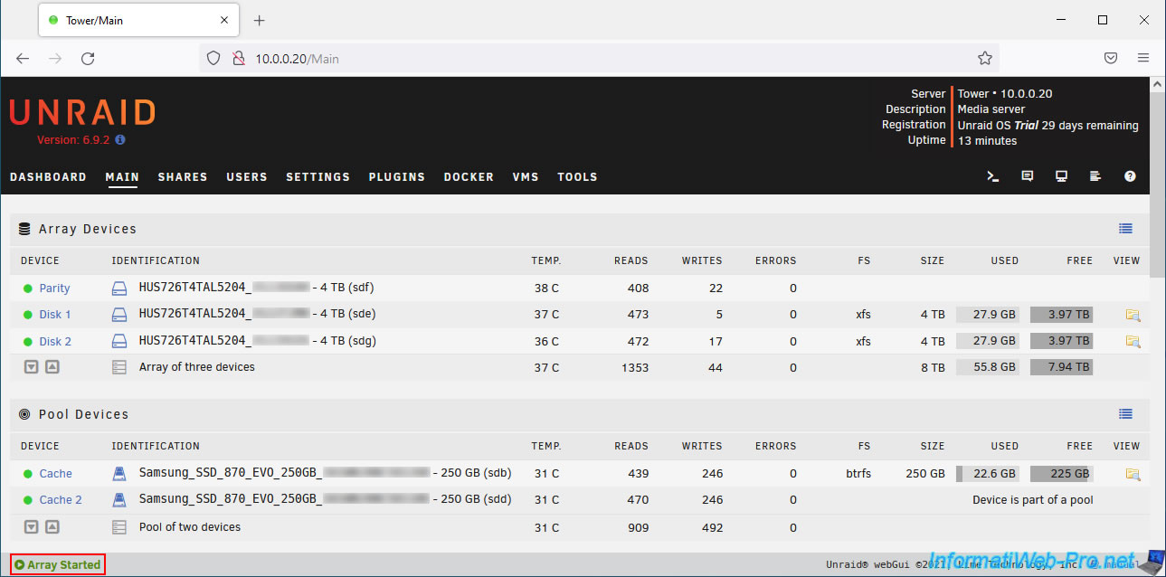Browse Cache pool via folder icon

point(1133,474)
